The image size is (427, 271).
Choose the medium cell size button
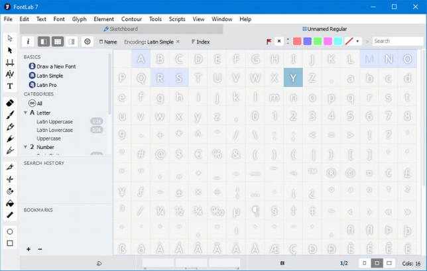click(377, 263)
